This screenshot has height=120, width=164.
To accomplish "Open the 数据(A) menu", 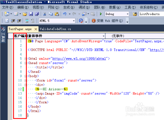I will (115, 8).
